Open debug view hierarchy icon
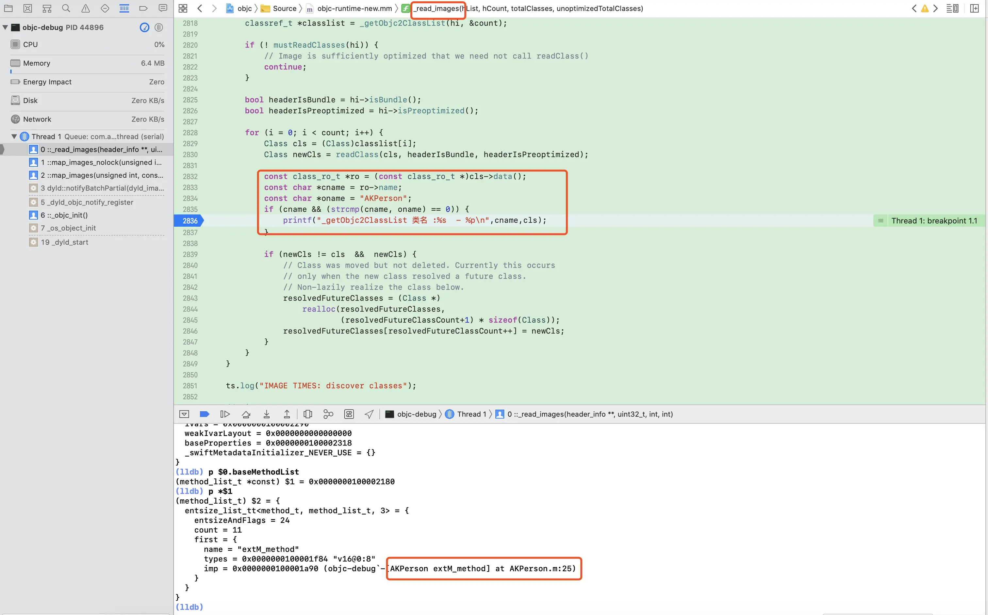Image resolution: width=988 pixels, height=615 pixels. 308,414
